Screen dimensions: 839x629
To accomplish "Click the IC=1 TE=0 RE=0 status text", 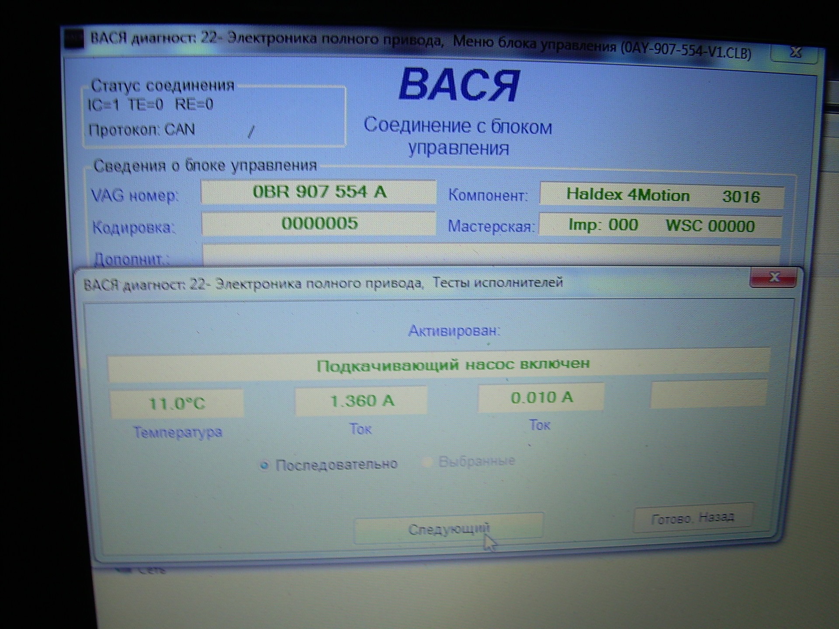I will pyautogui.click(x=150, y=104).
